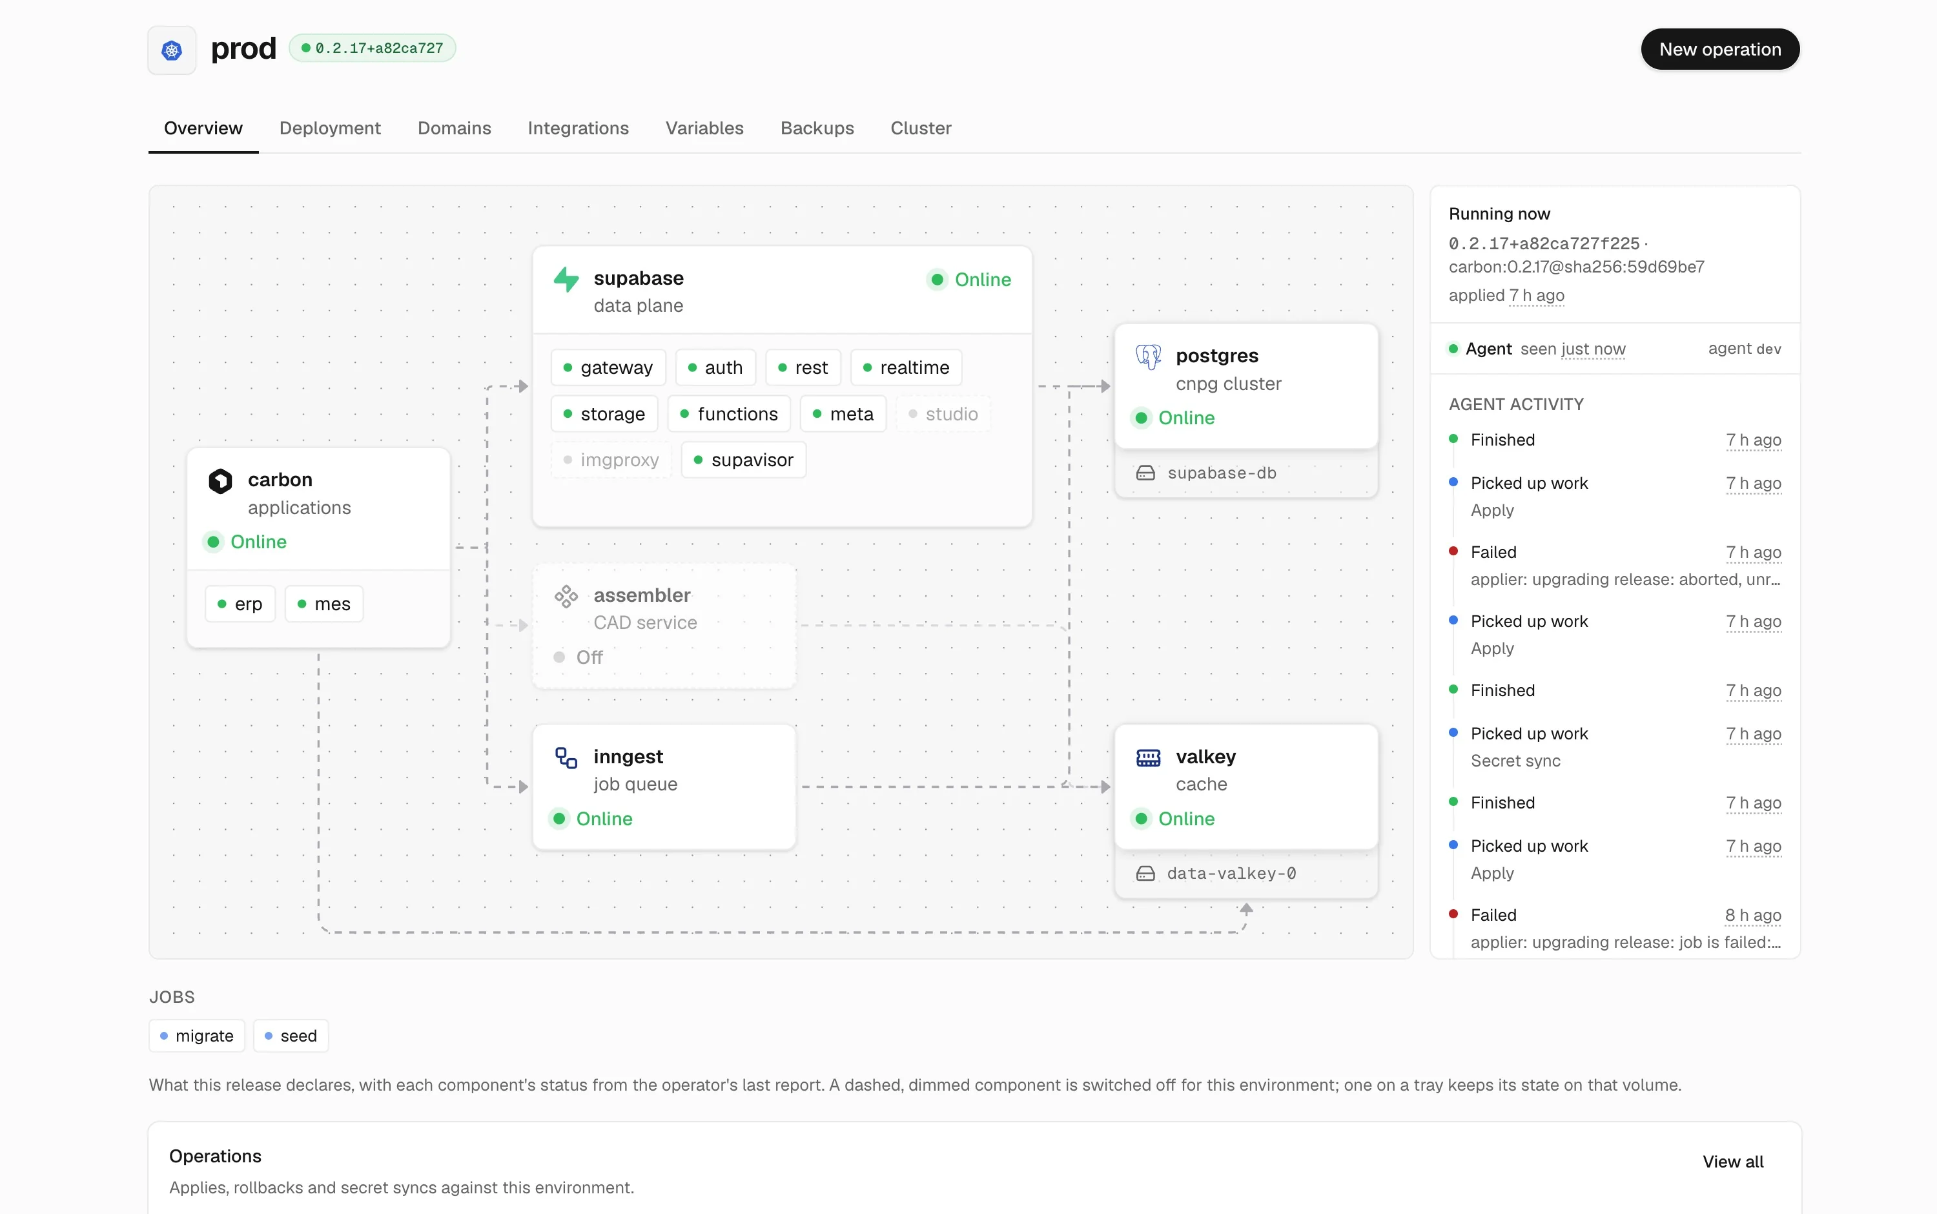The image size is (1937, 1214).
Task: Click View all operations link
Action: (x=1732, y=1161)
